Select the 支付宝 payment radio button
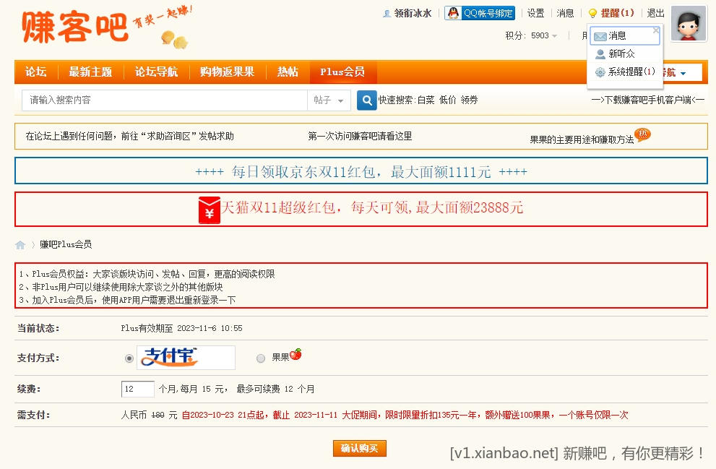 (129, 358)
